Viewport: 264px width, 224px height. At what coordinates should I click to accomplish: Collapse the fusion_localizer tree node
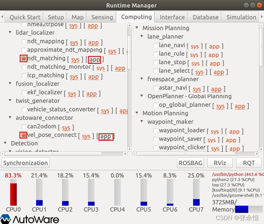click(x=10, y=83)
